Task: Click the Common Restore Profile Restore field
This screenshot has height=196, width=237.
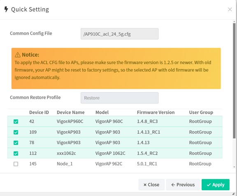Action: 120,98
